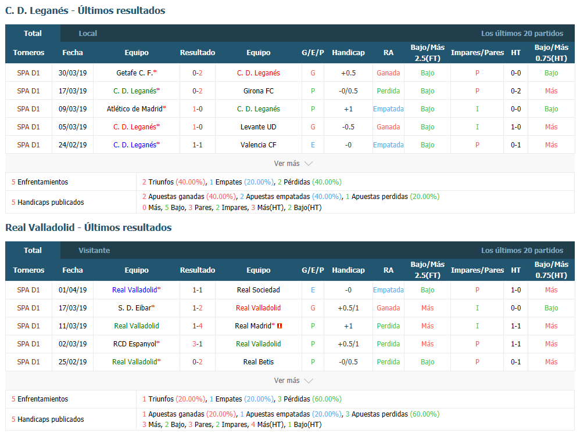Open Levante UD team link
The height and width of the screenshot is (434, 580).
pyautogui.click(x=258, y=127)
